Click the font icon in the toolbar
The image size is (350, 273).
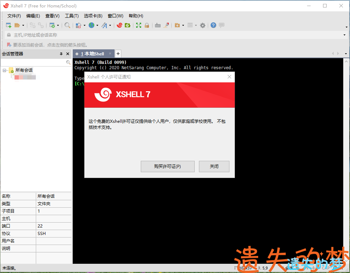coord(104,25)
